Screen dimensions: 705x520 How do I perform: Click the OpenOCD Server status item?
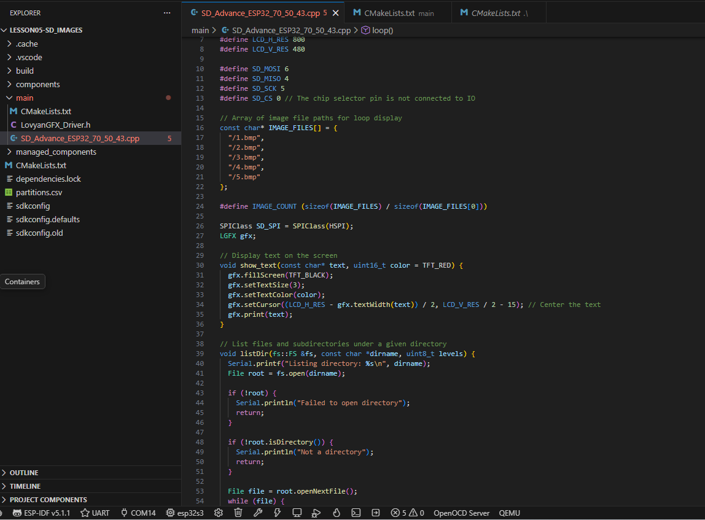point(461,513)
